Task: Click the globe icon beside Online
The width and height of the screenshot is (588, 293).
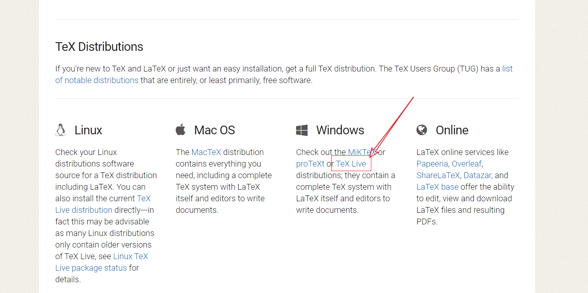Action: click(x=422, y=130)
